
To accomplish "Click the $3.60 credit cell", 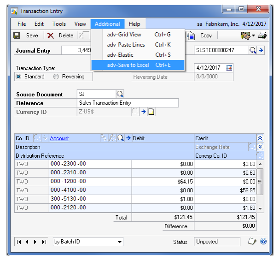I will pyautogui.click(x=225, y=164).
